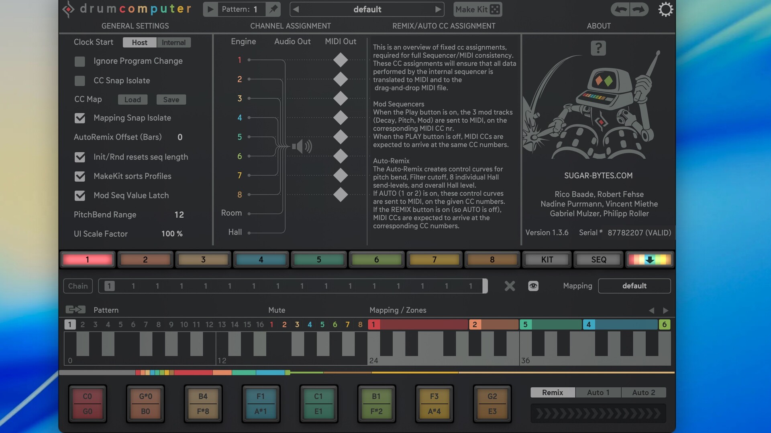This screenshot has height=433, width=771.
Task: Enable CC Snap Isolate checkbox
Action: pyautogui.click(x=80, y=81)
